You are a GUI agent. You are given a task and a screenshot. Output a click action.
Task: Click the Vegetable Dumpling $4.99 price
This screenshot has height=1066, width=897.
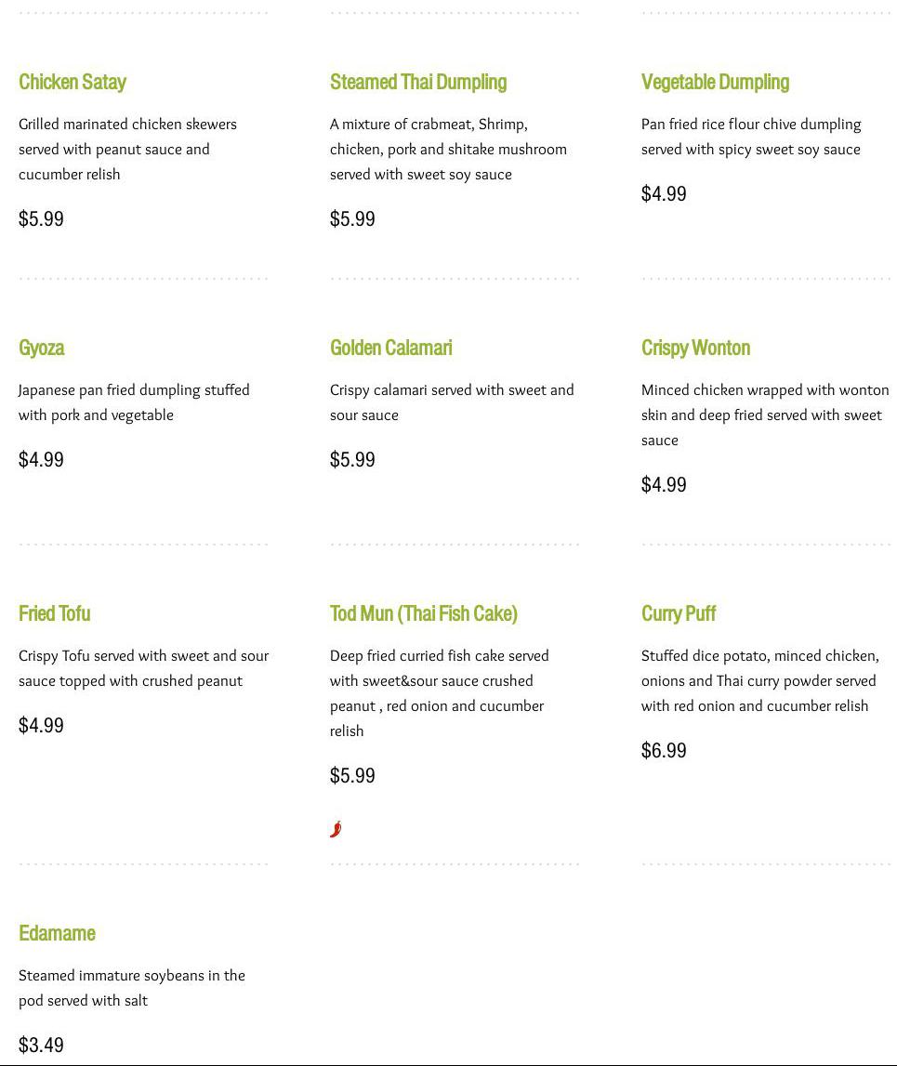[664, 193]
